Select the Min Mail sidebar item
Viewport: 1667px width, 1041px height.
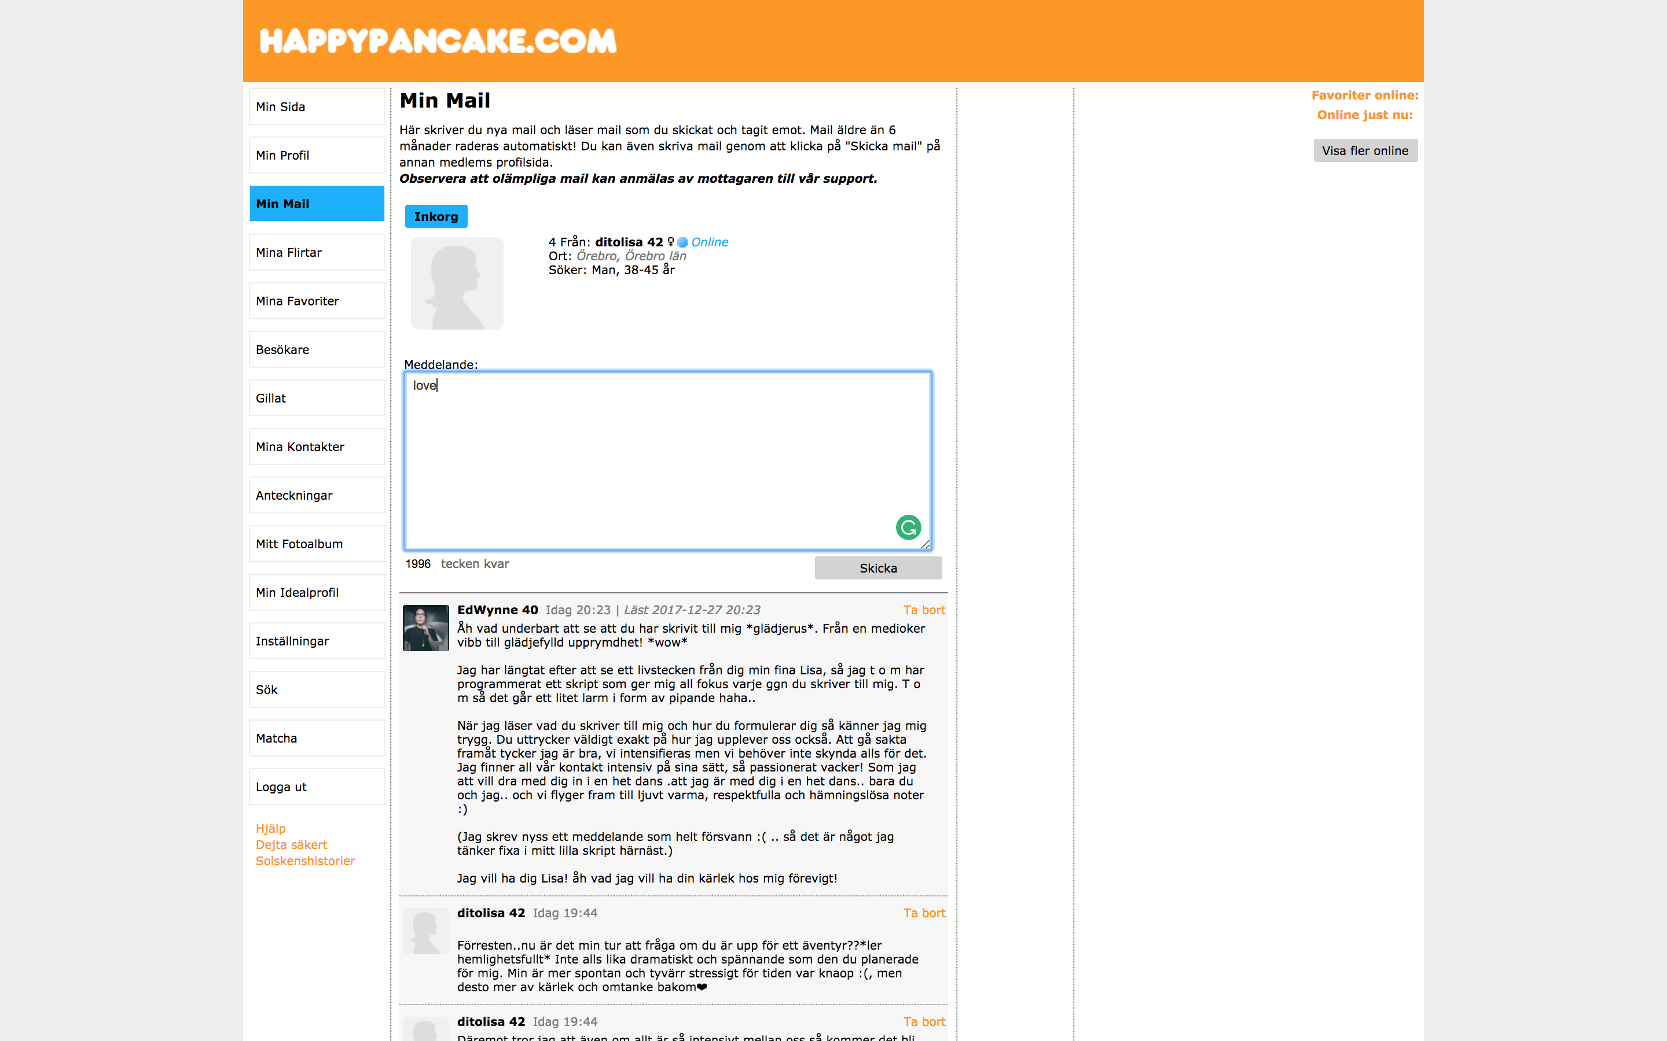(317, 204)
